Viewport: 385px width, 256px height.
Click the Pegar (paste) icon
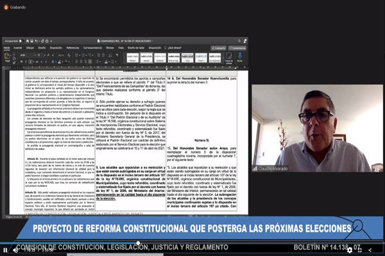[x=8, y=56]
